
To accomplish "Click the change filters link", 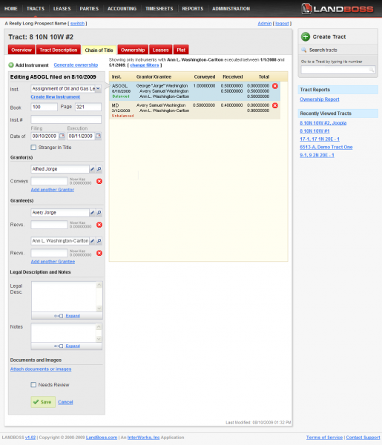I will point(145,65).
